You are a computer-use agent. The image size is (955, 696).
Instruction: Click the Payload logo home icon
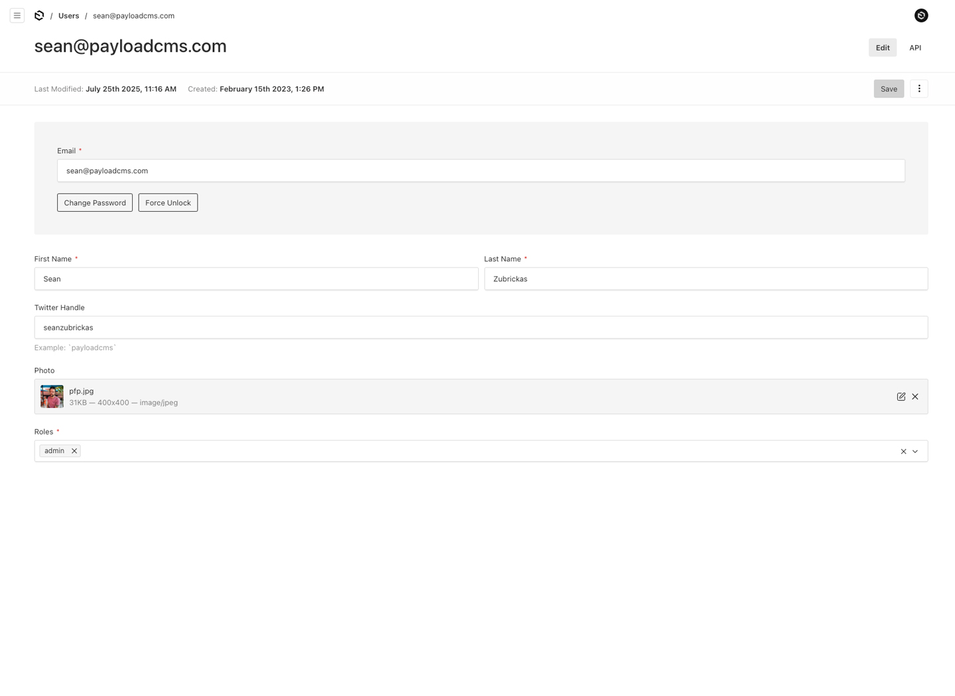[39, 15]
